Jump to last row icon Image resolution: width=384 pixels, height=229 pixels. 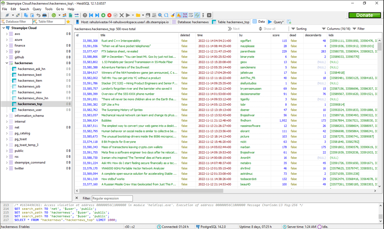[x=97, y=15]
